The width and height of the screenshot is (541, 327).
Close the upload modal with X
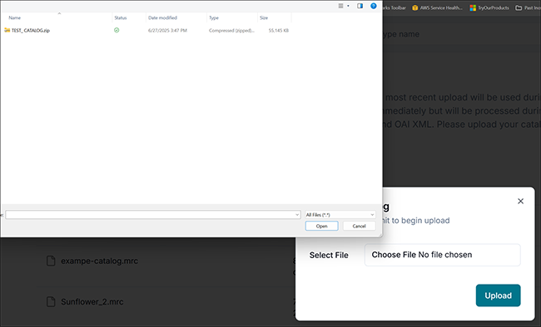coord(521,201)
